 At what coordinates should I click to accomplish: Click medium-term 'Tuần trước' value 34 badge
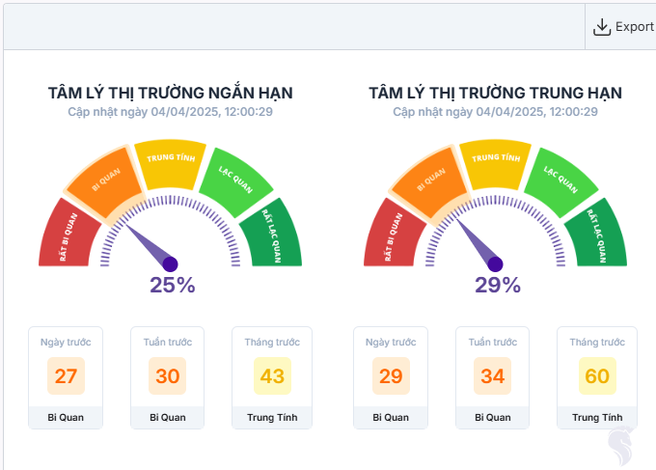point(493,376)
